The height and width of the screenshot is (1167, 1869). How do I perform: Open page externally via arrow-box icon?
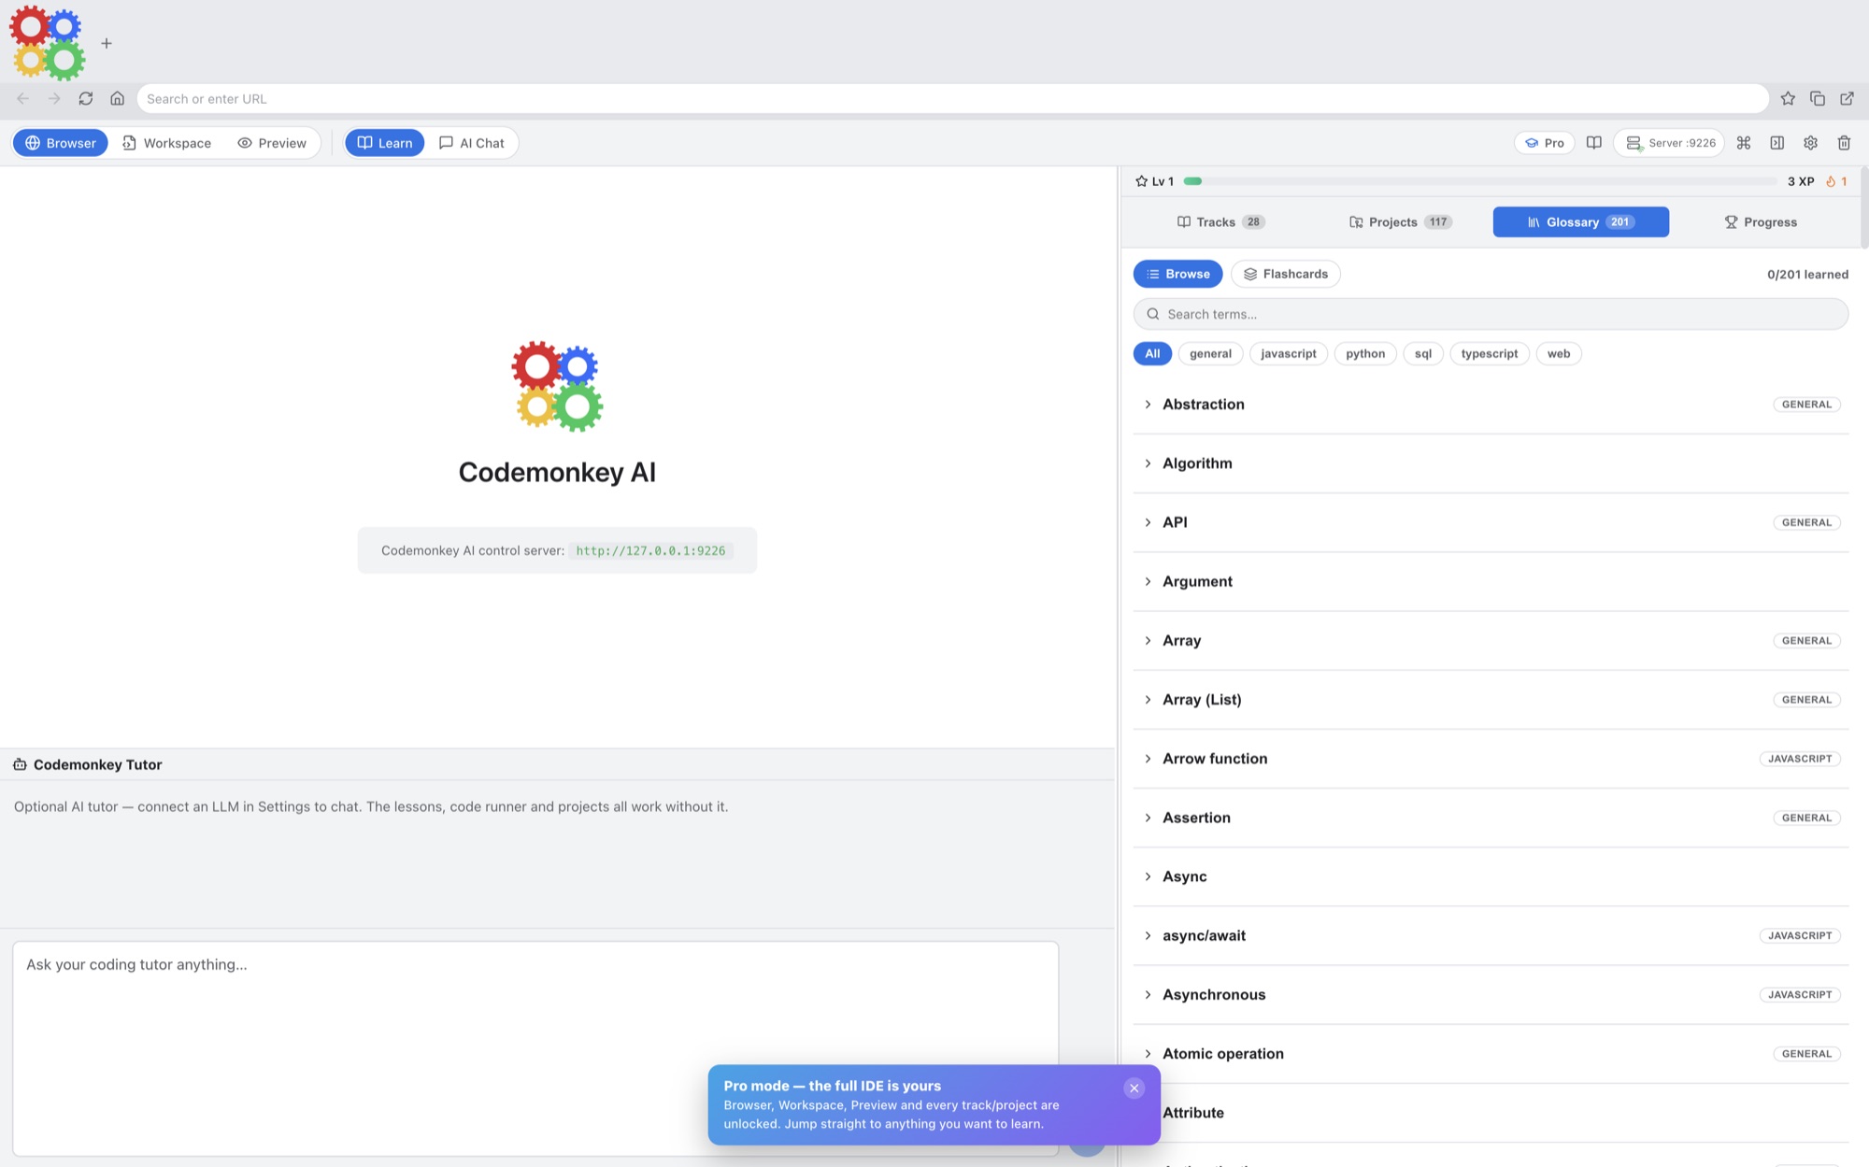(x=1848, y=98)
